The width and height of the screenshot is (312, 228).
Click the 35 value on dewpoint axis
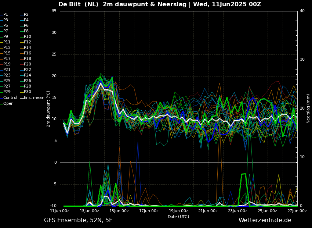[x=54, y=11]
